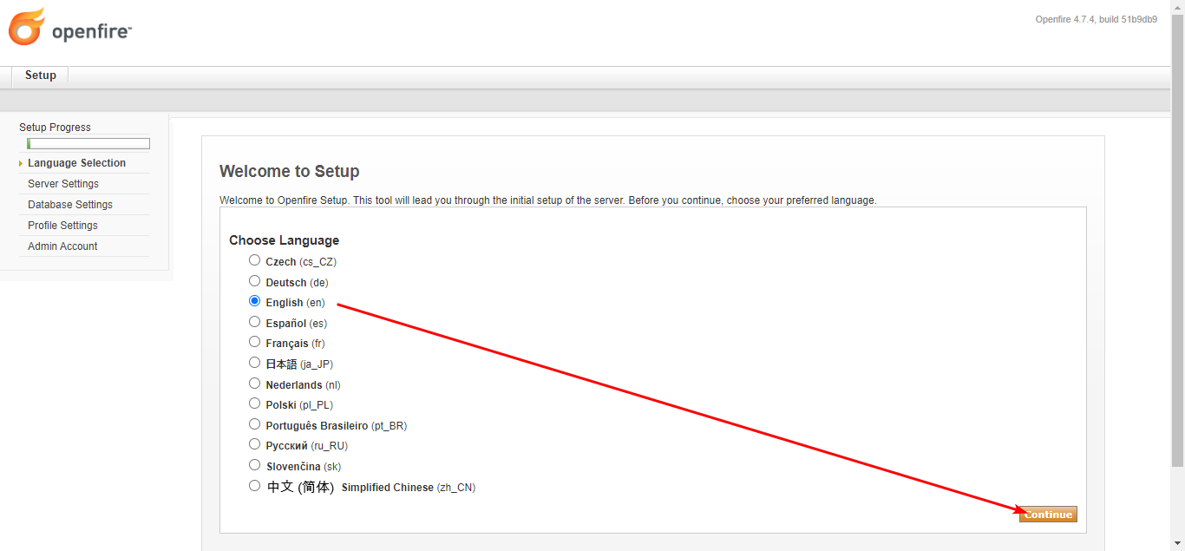Click the orange Continue button
This screenshot has height=551, width=1185.
coord(1048,515)
